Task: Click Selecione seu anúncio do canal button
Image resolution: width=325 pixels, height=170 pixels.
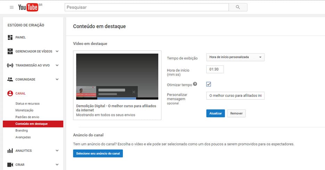Action: (98, 153)
